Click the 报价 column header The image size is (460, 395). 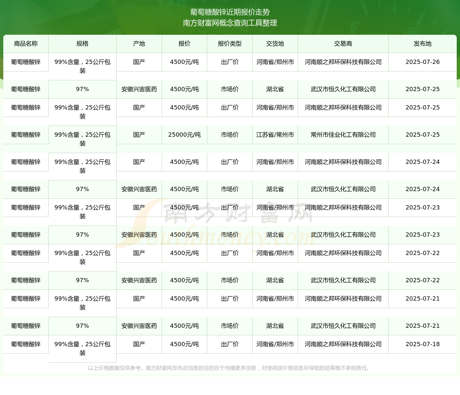tap(184, 44)
